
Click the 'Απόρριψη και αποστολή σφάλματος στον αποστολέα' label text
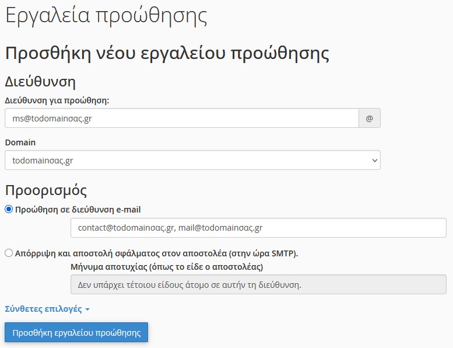156,253
